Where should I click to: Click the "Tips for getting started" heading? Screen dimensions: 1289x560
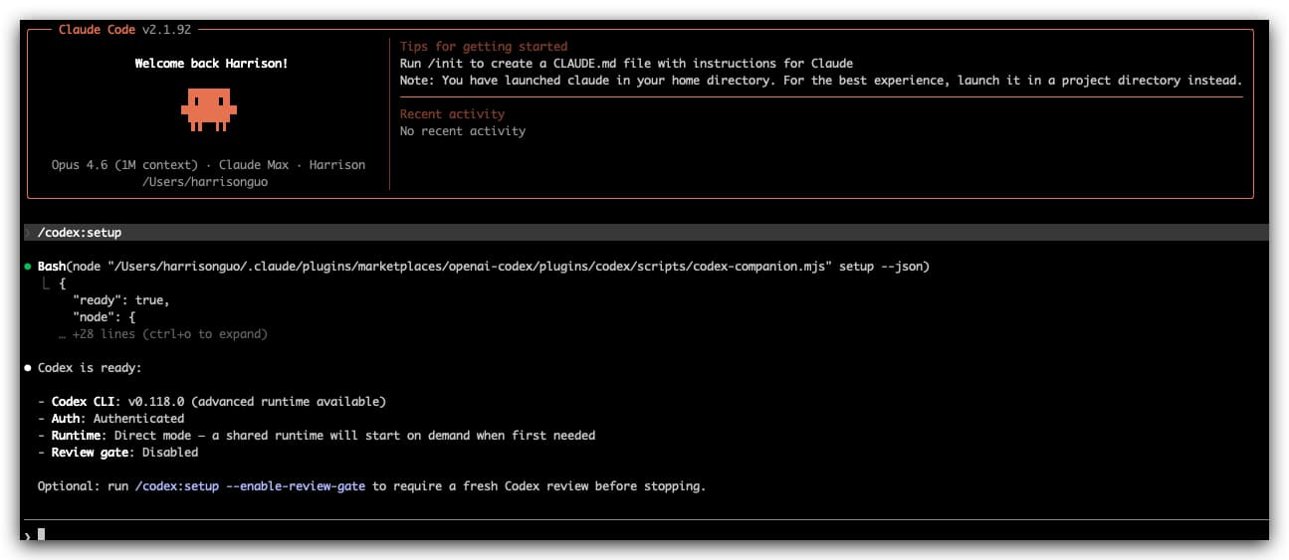[x=484, y=47]
